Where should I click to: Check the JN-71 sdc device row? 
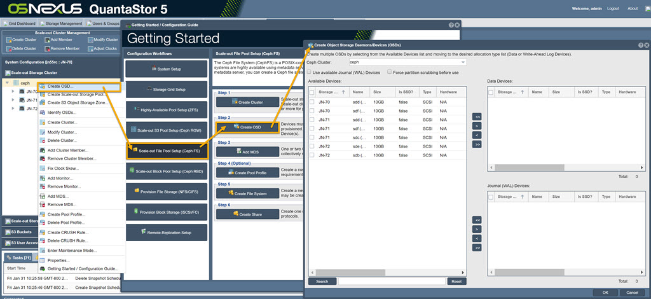(x=312, y=137)
